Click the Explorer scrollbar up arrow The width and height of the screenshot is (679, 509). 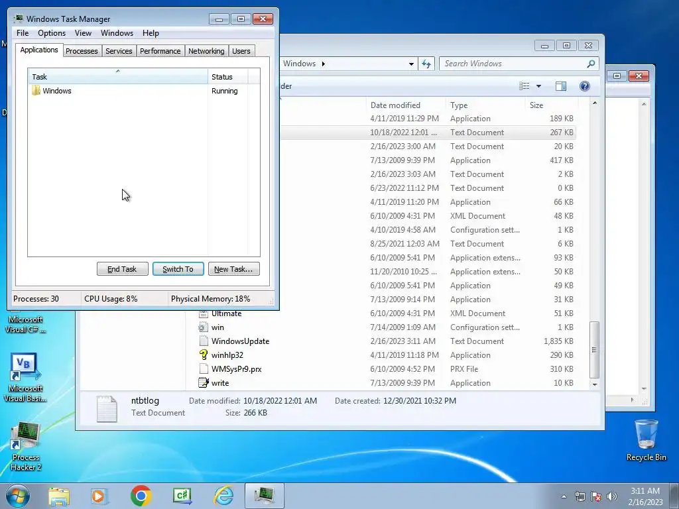(x=595, y=103)
